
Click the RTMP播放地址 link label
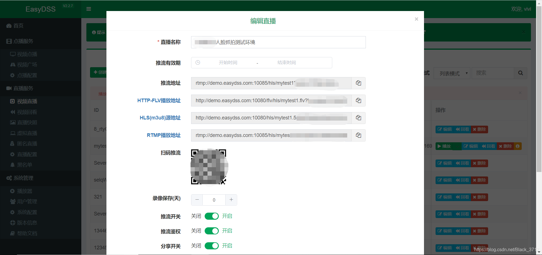(x=164, y=135)
